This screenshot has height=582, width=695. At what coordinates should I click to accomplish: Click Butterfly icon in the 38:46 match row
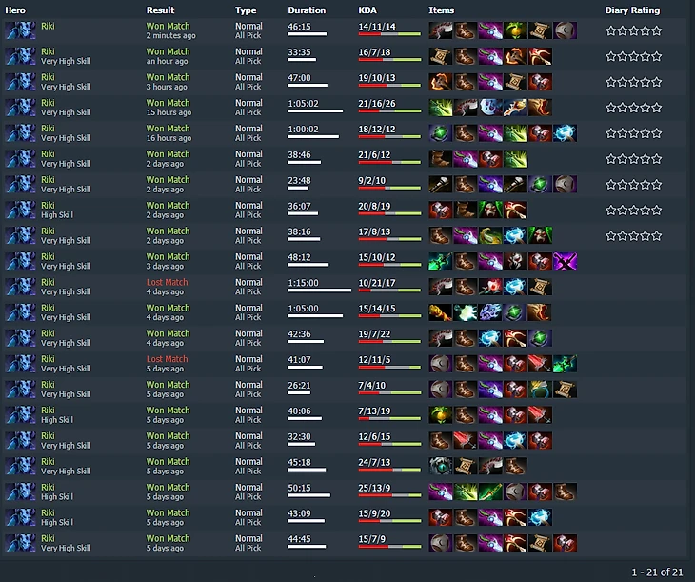(x=515, y=159)
